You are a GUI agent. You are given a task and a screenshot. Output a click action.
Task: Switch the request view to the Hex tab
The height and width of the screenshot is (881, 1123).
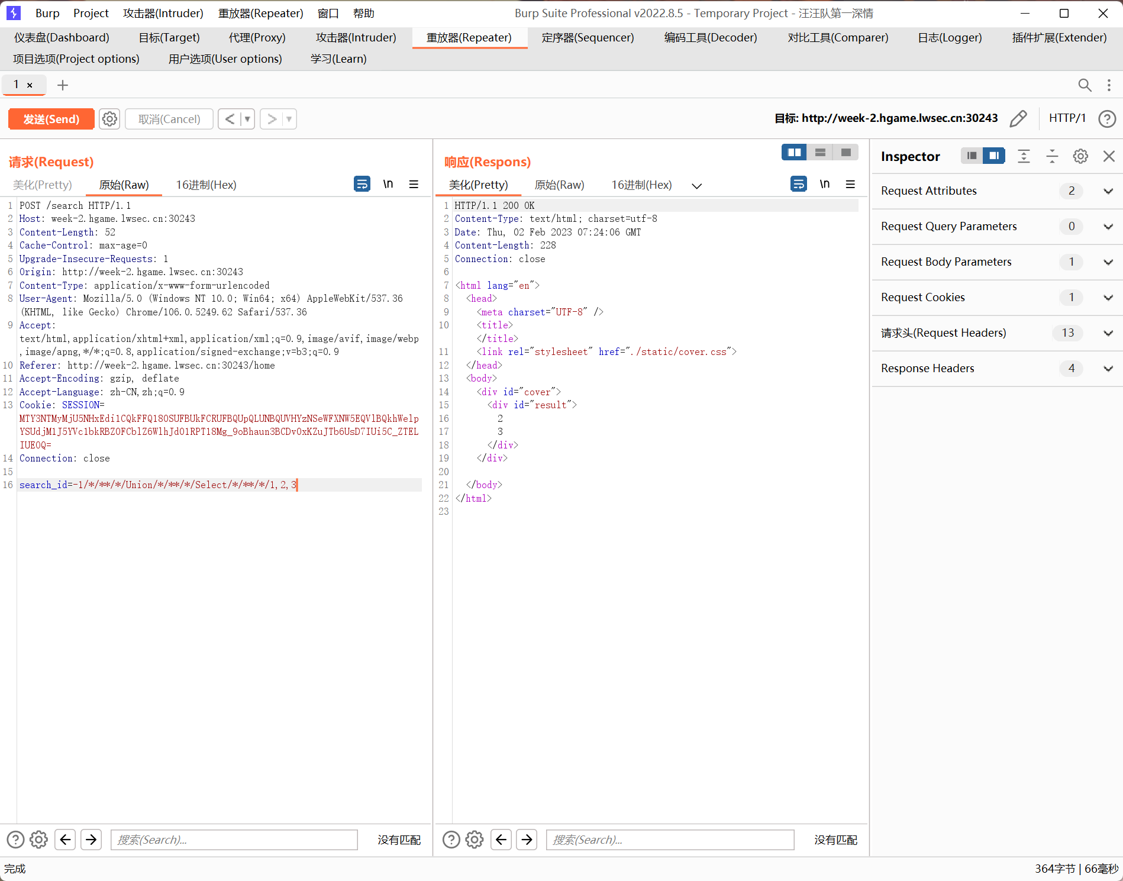206,185
